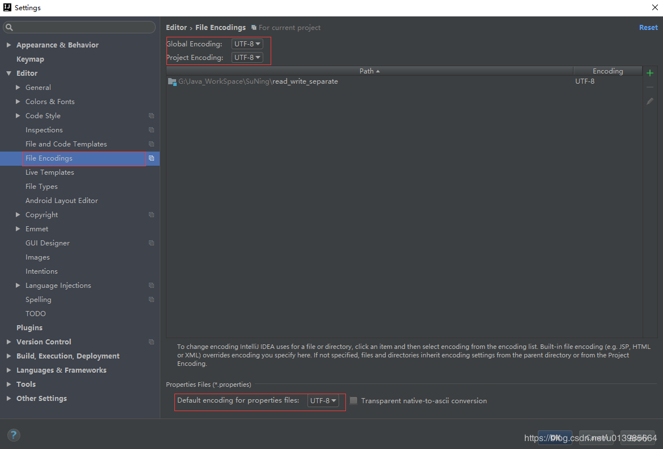Open the Plugins settings page

tap(29, 327)
